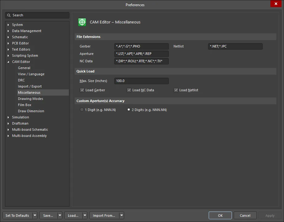Screen dimensions: 284x222
Task: Toggle the Load Gerber checkbox
Action: pyautogui.click(x=82, y=90)
